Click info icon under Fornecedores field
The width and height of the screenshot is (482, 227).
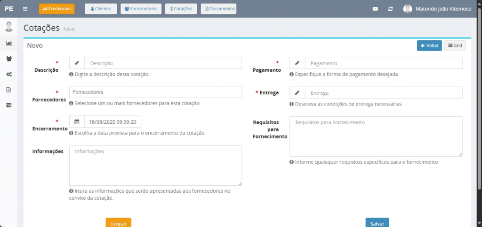[x=72, y=104]
